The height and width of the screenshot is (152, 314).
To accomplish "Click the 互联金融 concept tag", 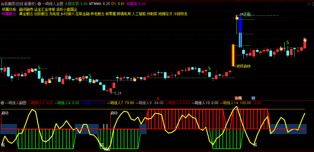I will click(x=82, y=14).
